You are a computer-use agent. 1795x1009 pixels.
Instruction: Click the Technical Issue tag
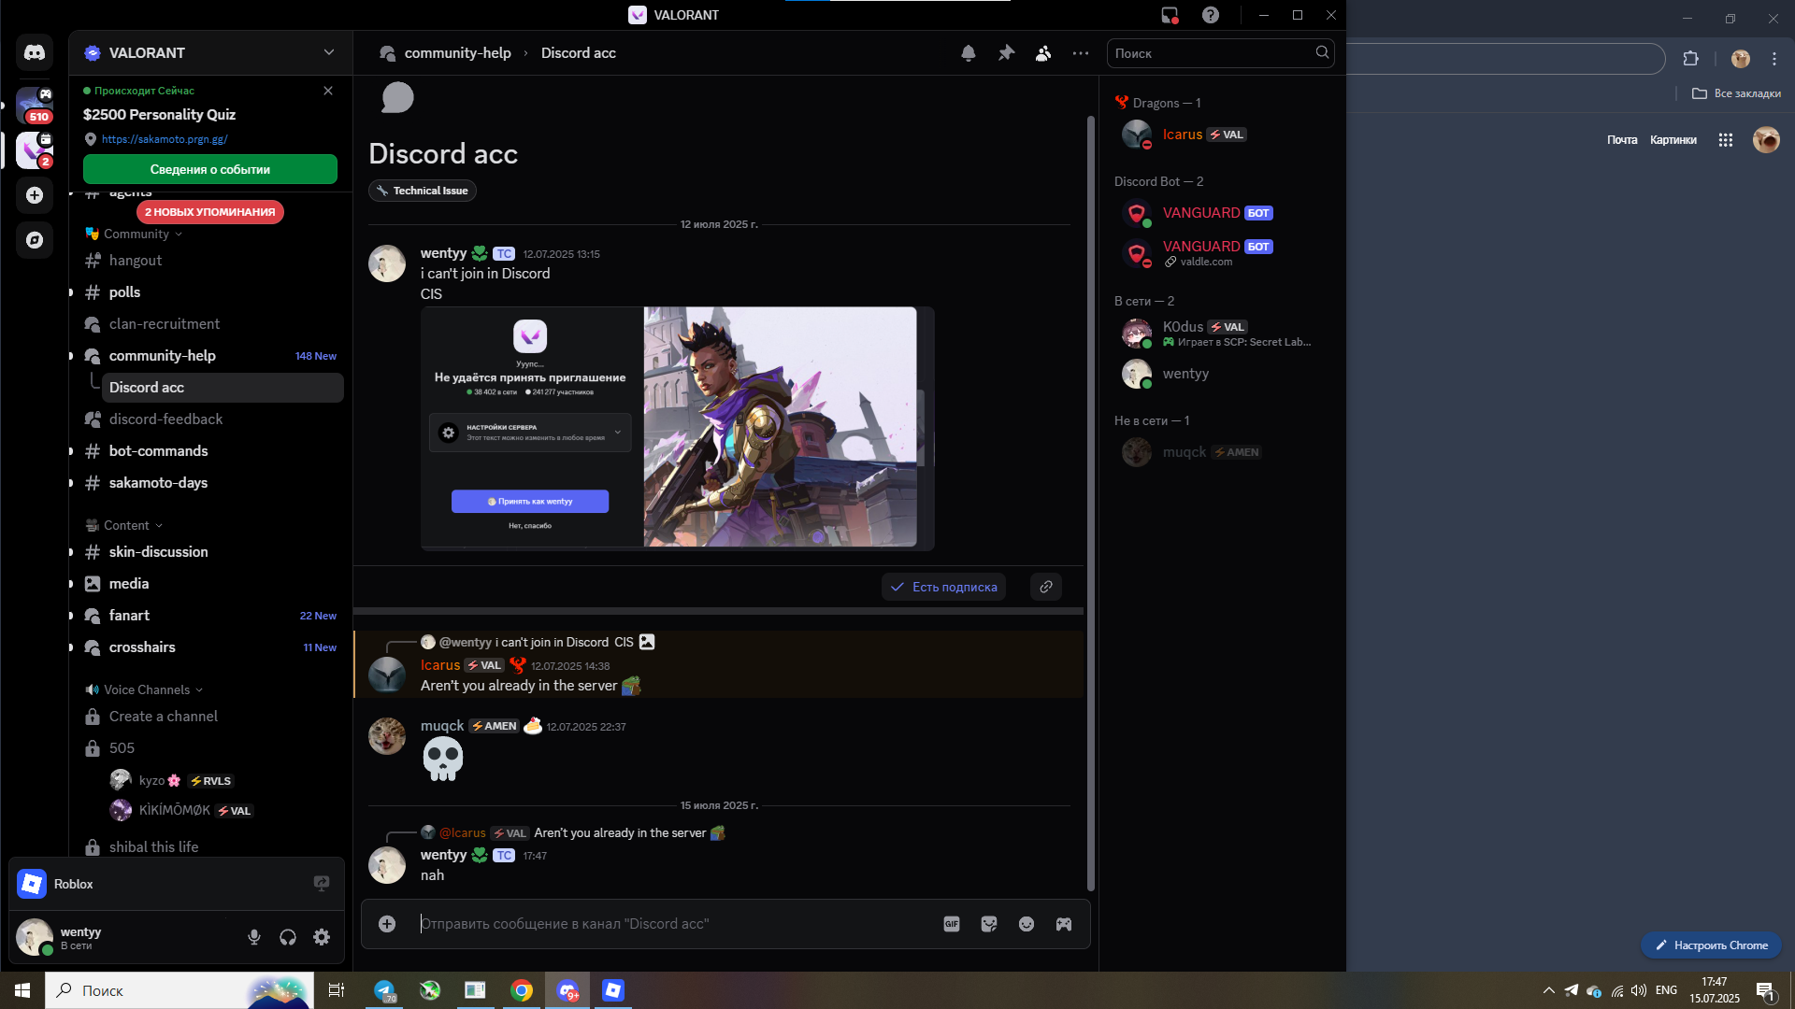[x=423, y=191]
